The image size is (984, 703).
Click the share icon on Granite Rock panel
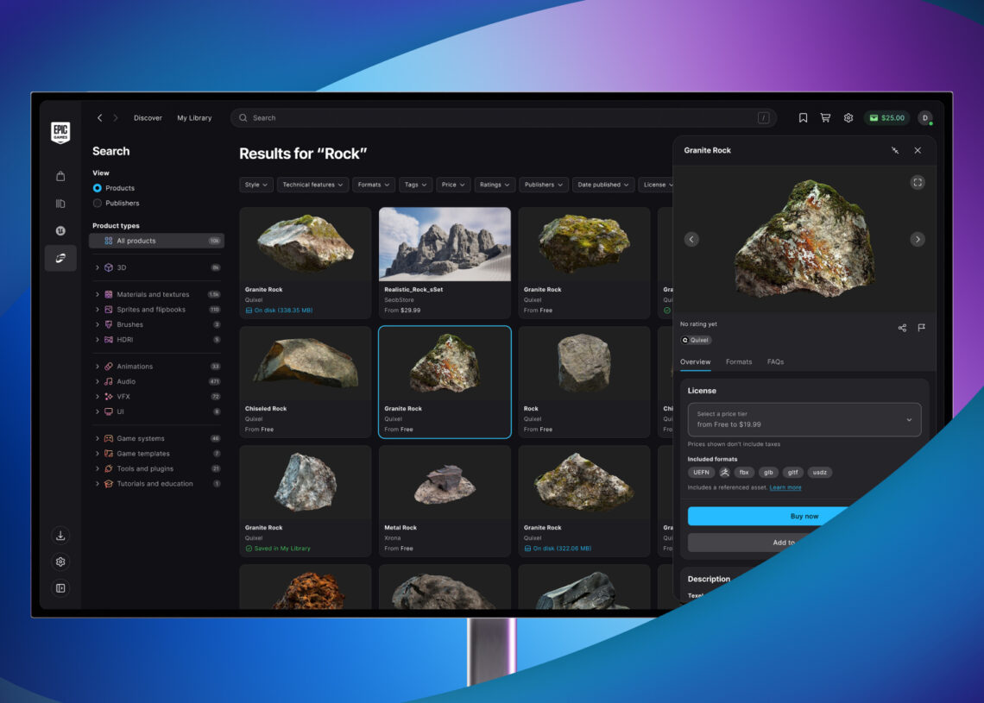coord(902,328)
